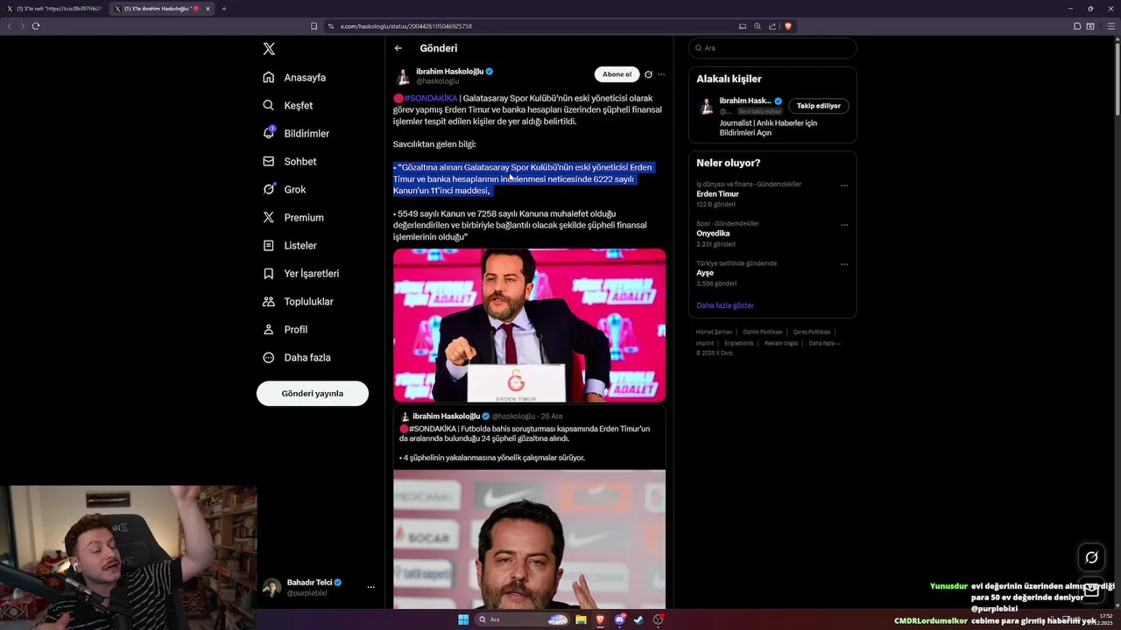Image resolution: width=1121 pixels, height=630 pixels.
Task: Open account menu dots for Bahadır Telci
Action: tap(370, 587)
